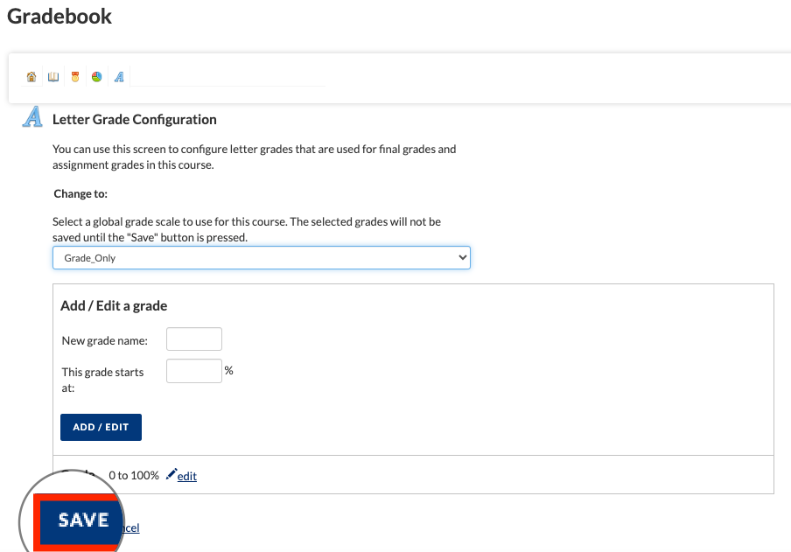Screen dimensions: 791x552
Task: Click the 'Change to:' label
Action: pos(80,193)
